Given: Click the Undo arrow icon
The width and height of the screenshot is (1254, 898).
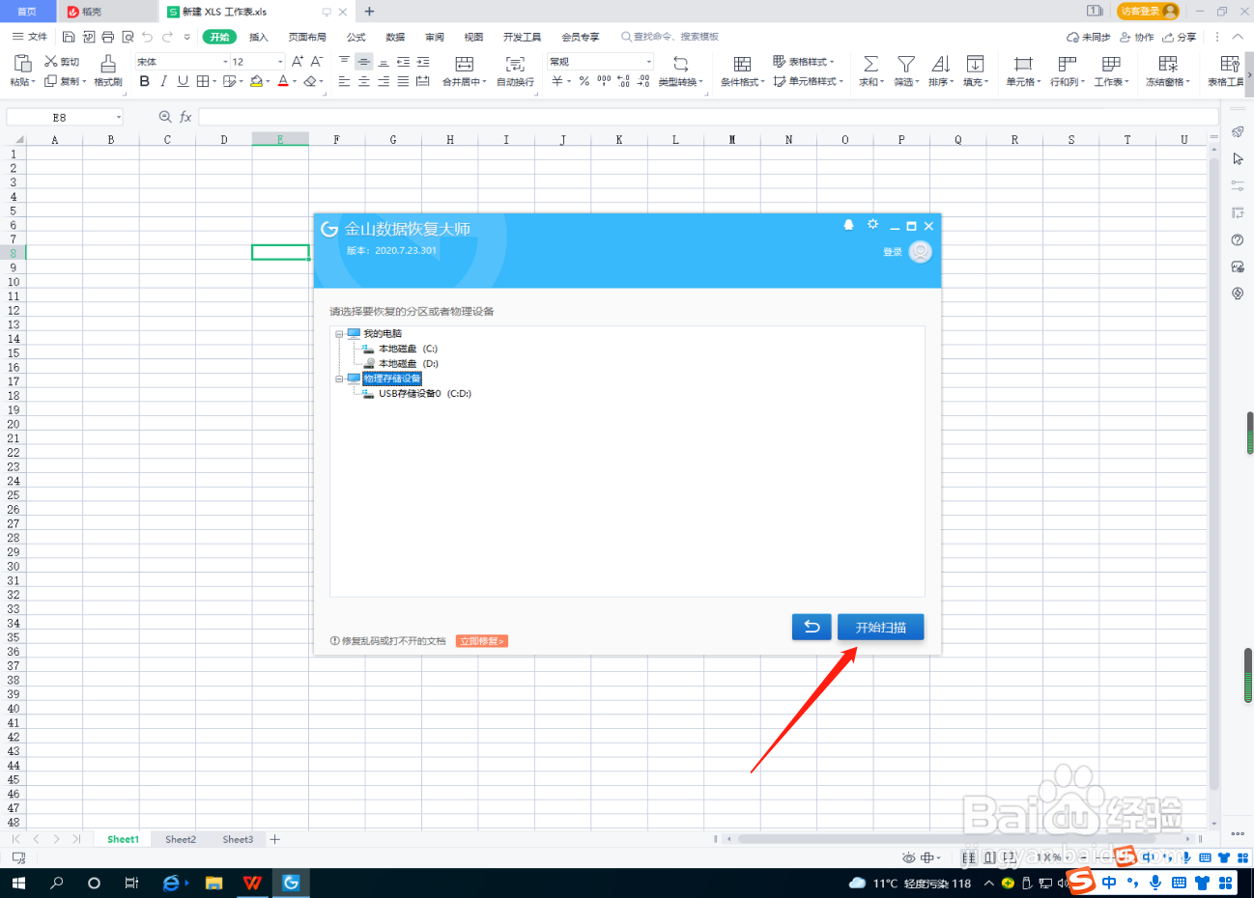Looking at the screenshot, I should [x=147, y=37].
